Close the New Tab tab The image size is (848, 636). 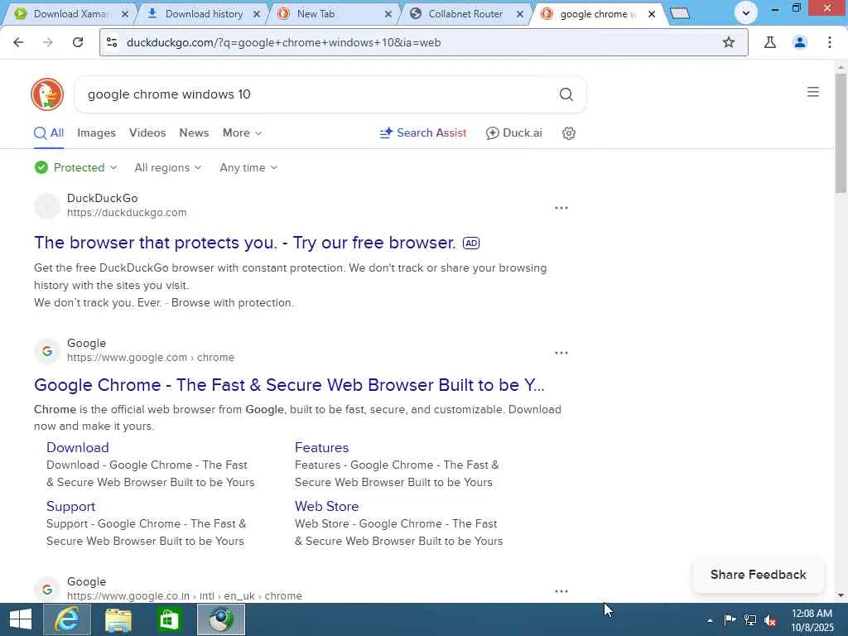(x=388, y=14)
